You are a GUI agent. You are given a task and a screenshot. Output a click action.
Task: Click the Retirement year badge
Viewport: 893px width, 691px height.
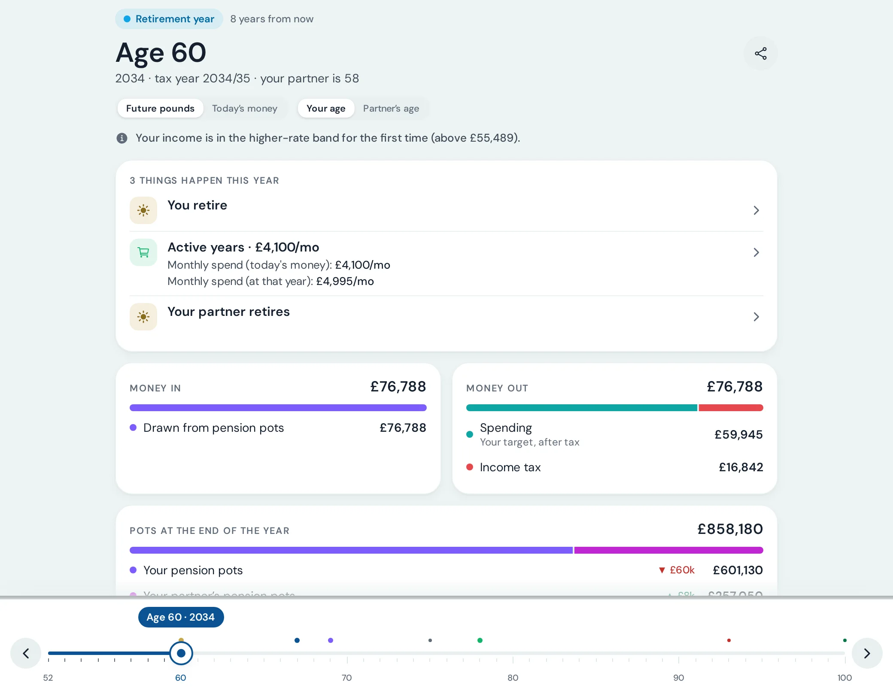pos(169,19)
